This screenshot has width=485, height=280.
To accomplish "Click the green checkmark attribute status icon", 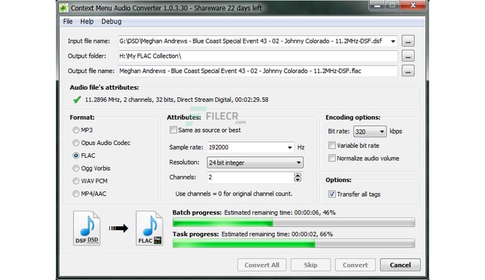I will 77,100.
